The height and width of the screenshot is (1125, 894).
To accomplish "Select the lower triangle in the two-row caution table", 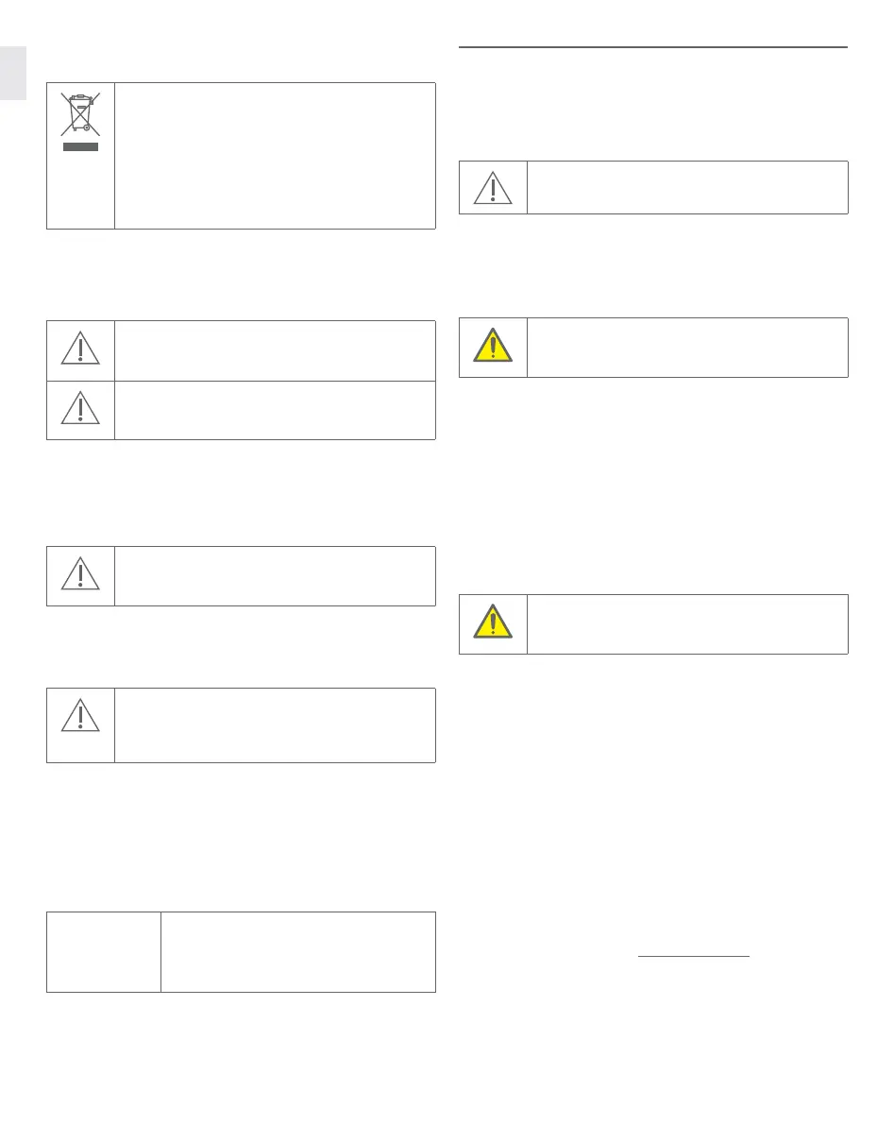I will [80, 409].
